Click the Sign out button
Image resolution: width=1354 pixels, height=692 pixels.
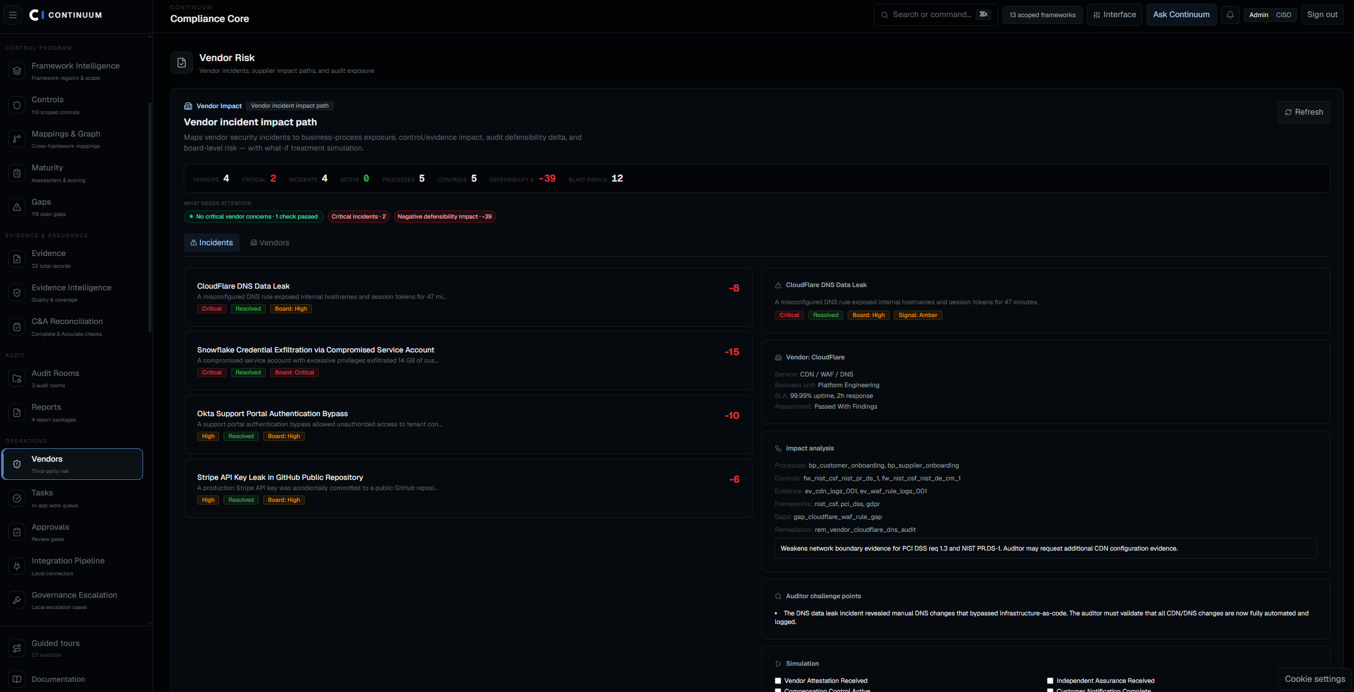tap(1322, 14)
